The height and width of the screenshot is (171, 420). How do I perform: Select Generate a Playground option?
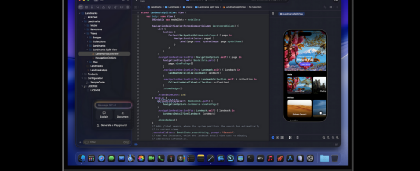[113, 125]
